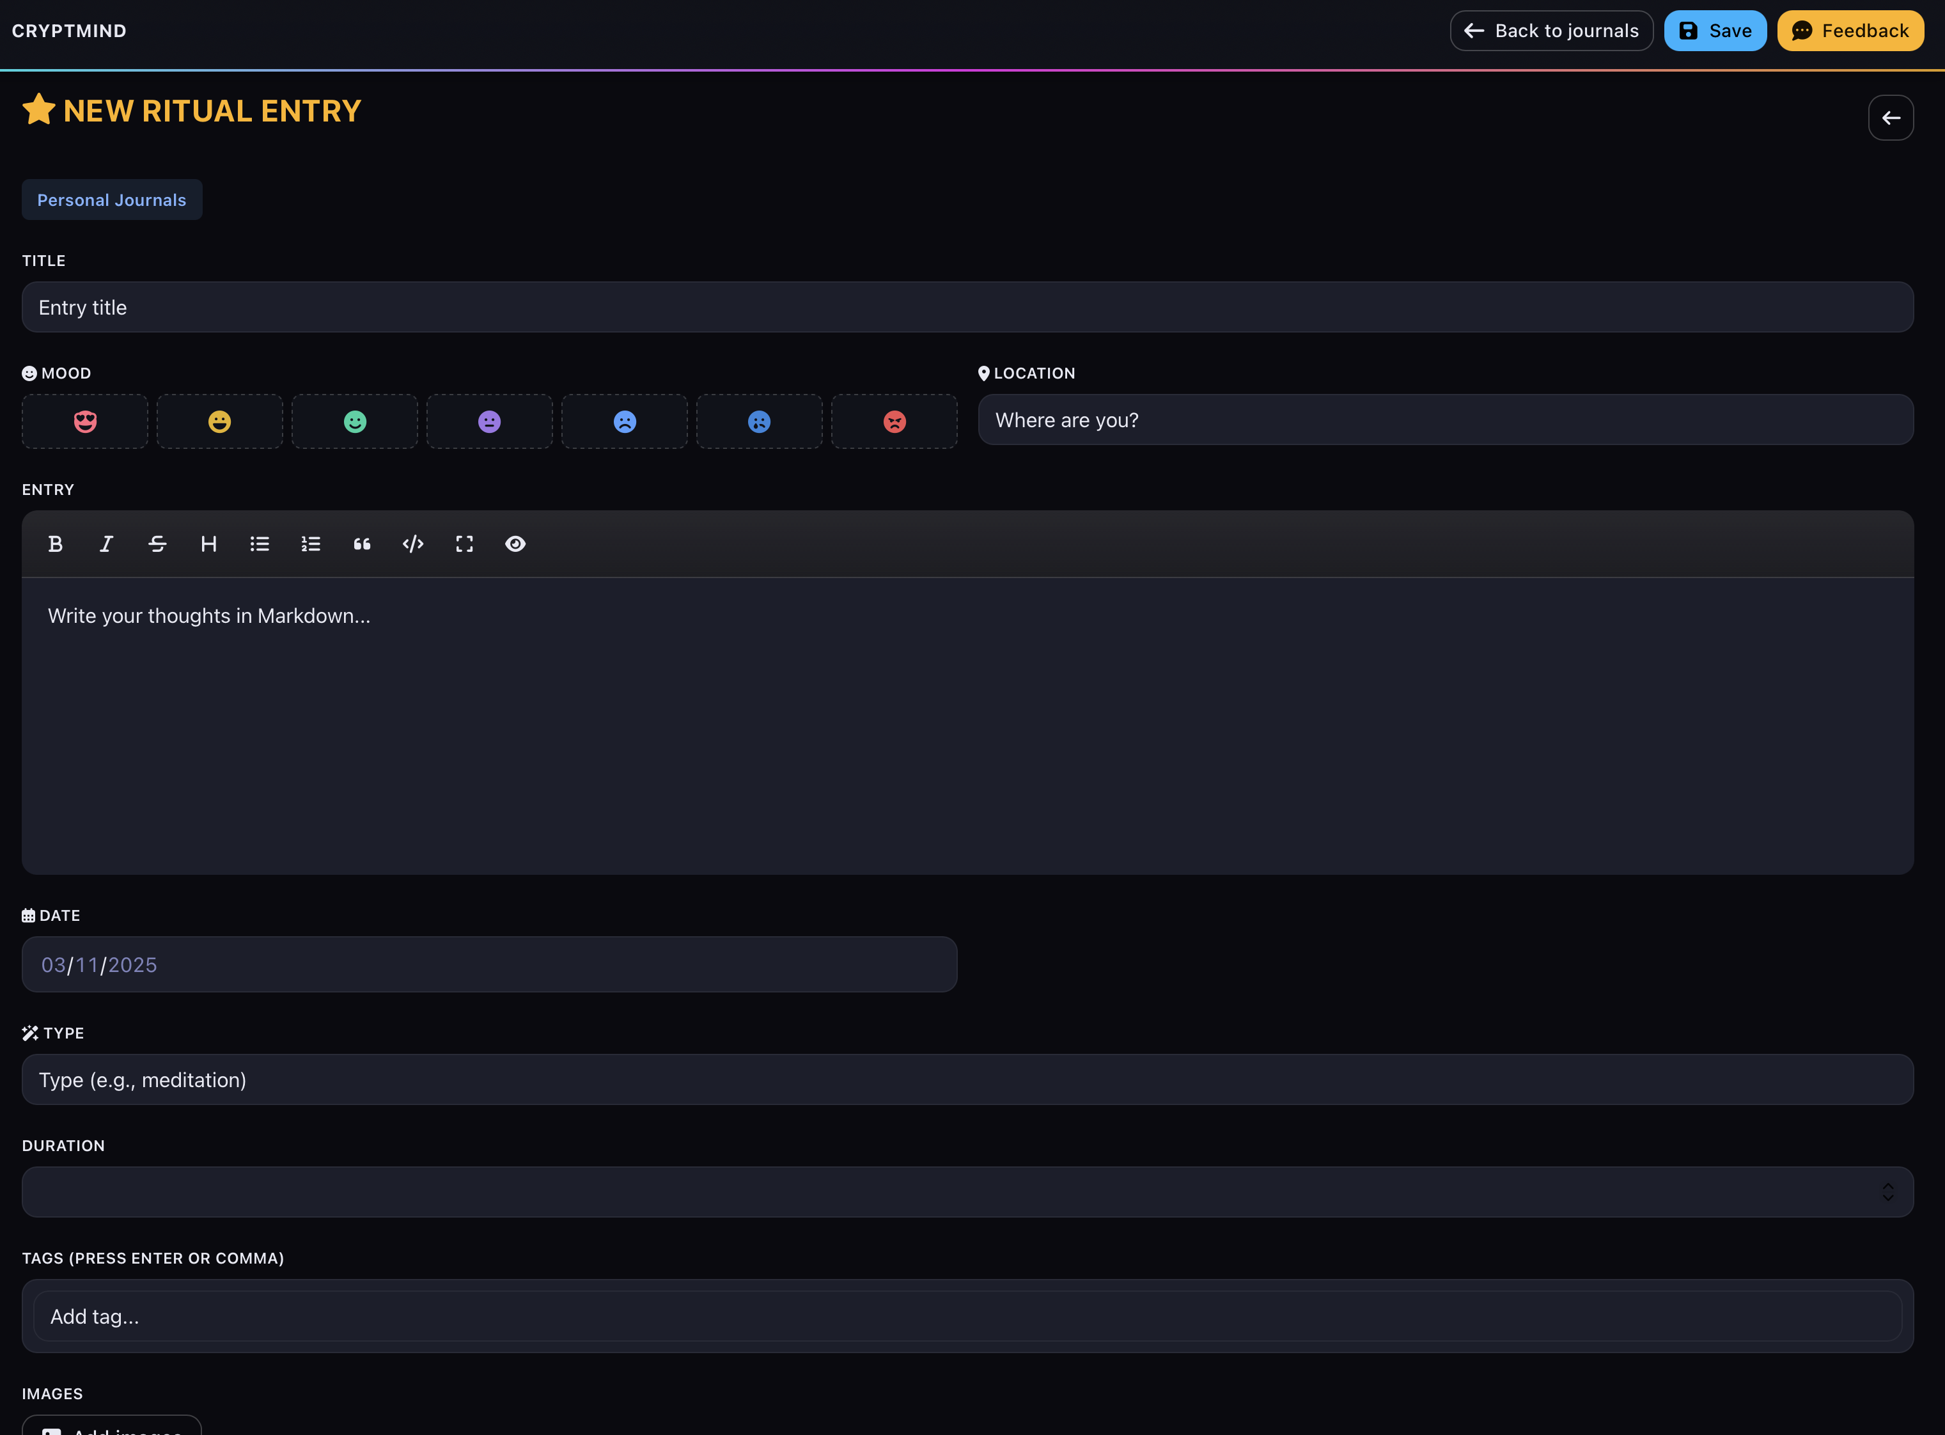Insert a bullet list into the entry
This screenshot has height=1435, width=1945.
[260, 544]
